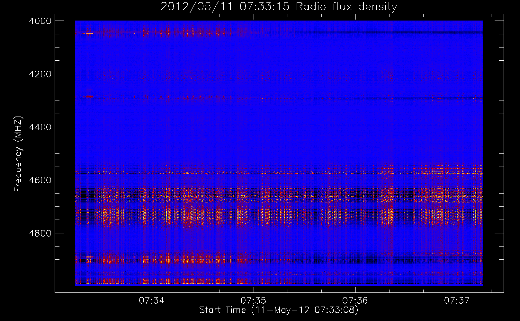Click the 4400 frequency tick label
This screenshot has height=321, width=520.
40,127
